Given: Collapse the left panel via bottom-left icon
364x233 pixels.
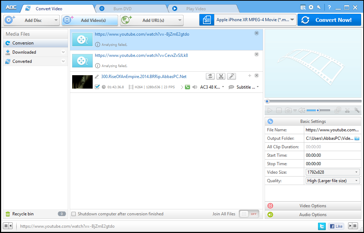Looking at the screenshot, I should (x=8, y=226).
